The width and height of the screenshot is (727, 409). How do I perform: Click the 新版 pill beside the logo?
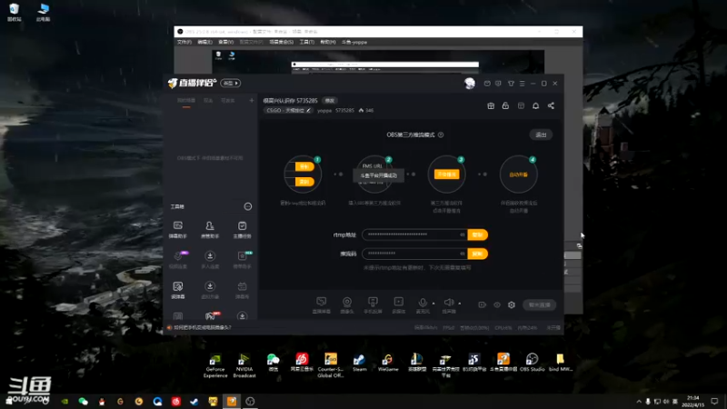(231, 83)
